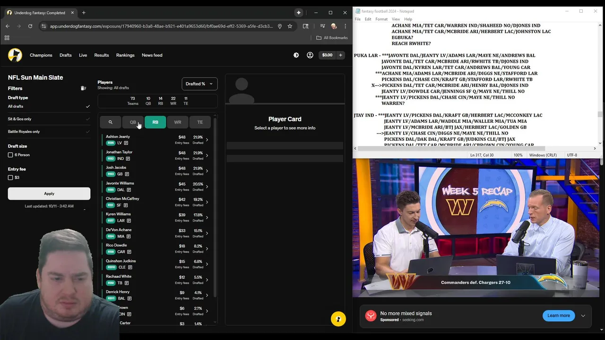Click the location permission icon in address bar

point(279,26)
